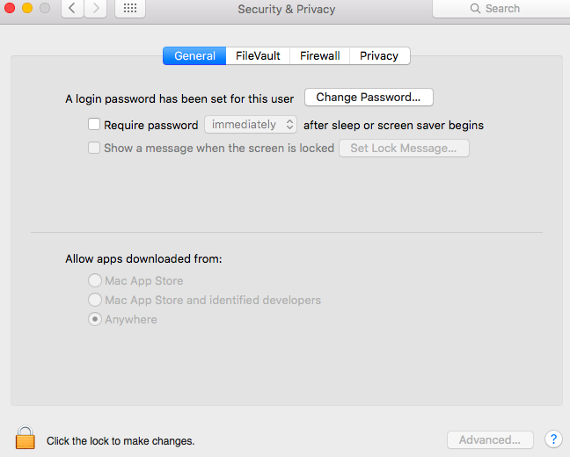Enable the Require password checkbox
The height and width of the screenshot is (457, 570).
coord(94,124)
